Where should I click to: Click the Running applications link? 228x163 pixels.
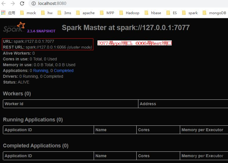click(41, 71)
